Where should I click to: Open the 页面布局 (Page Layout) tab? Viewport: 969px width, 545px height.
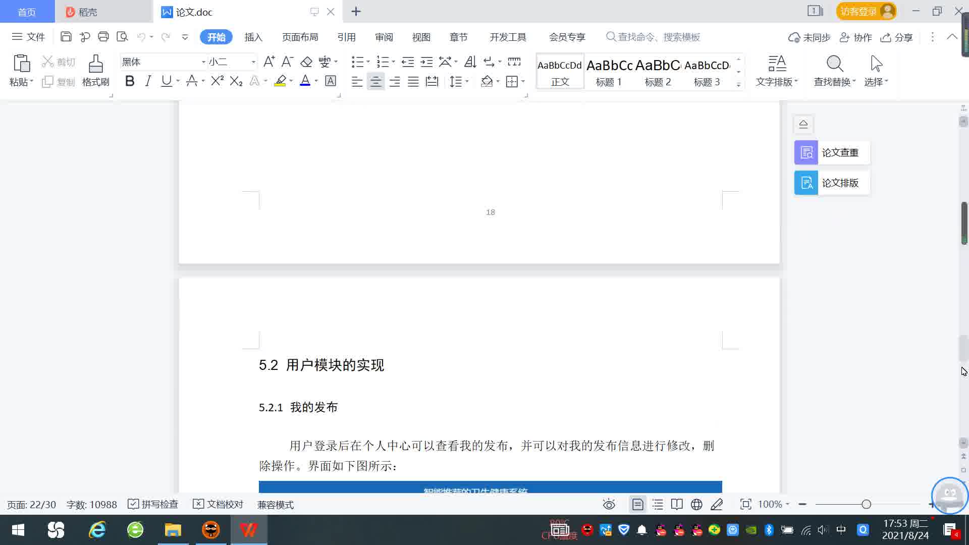click(300, 37)
